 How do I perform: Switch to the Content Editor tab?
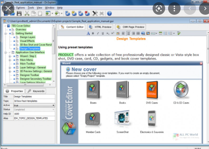click(x=72, y=27)
